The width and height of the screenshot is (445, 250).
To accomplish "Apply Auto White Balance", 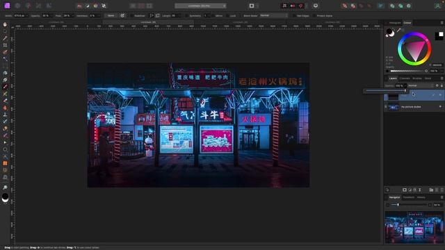I will 104,6.
